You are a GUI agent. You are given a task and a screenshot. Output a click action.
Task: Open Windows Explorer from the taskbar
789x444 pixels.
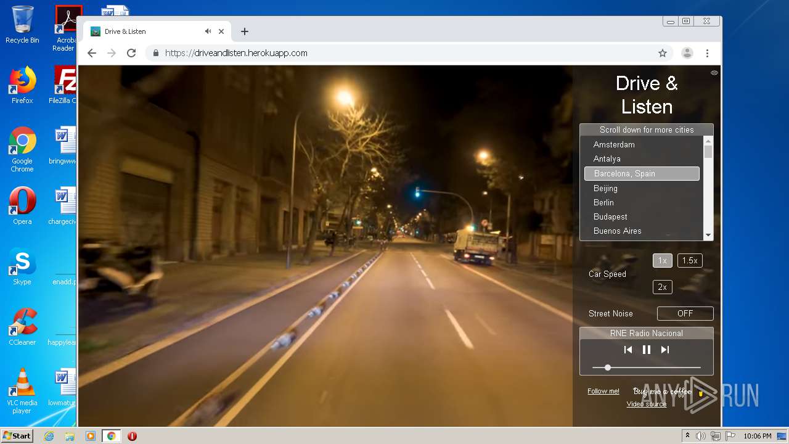(70, 436)
